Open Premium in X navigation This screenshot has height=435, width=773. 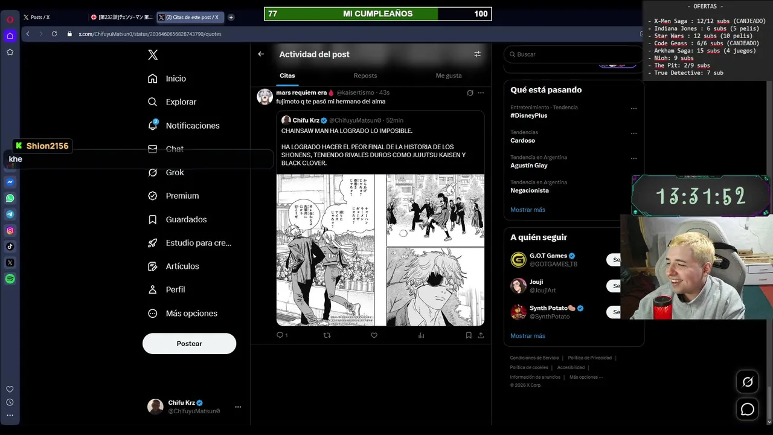click(x=174, y=196)
